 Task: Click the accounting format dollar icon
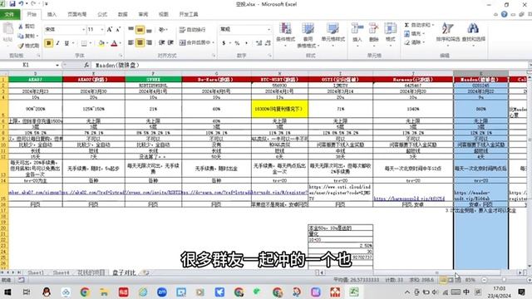tap(224, 43)
